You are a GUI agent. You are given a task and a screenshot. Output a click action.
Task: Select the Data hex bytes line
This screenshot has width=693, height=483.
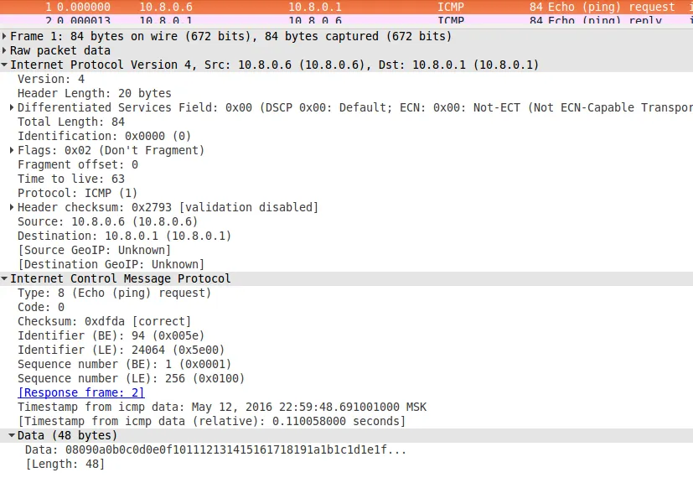click(x=216, y=449)
